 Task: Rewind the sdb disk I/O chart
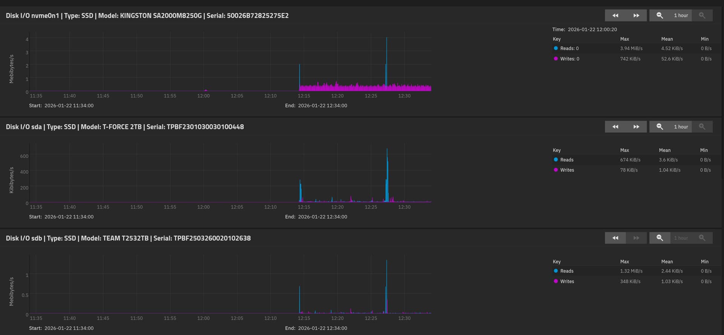[615, 238]
